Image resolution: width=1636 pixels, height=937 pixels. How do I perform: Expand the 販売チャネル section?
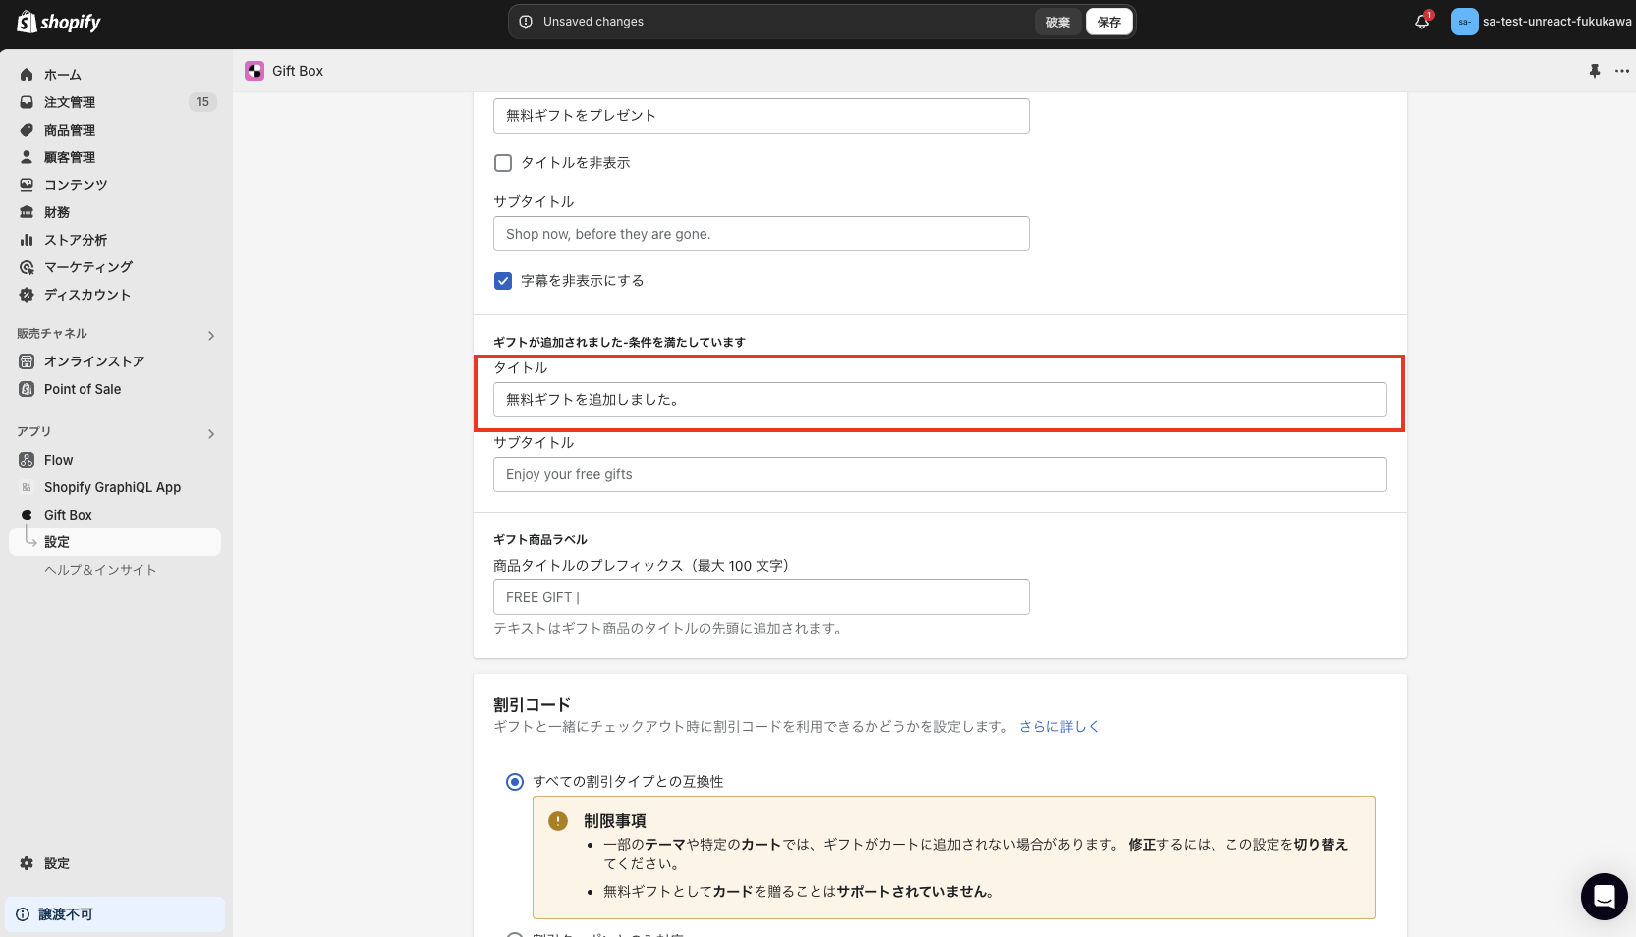[210, 334]
